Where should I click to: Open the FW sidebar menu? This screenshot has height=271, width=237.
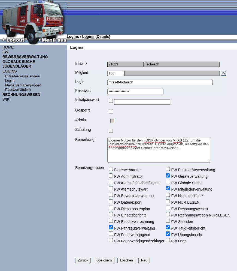(5, 52)
